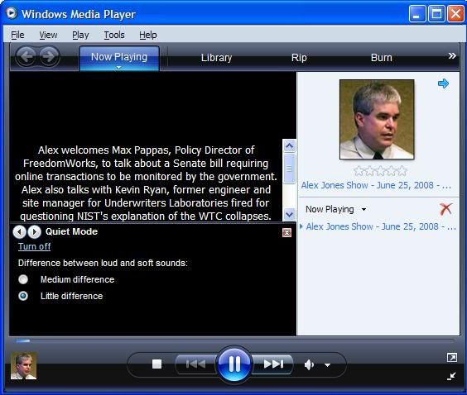Image resolution: width=467 pixels, height=395 pixels.
Task: Mute the sound using the speaker icon
Action: tap(309, 364)
